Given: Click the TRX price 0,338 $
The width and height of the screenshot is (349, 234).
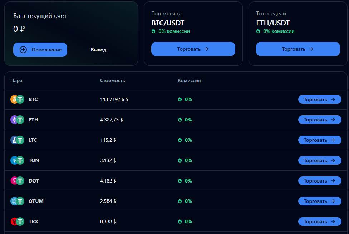Looking at the screenshot, I should 108,221.
